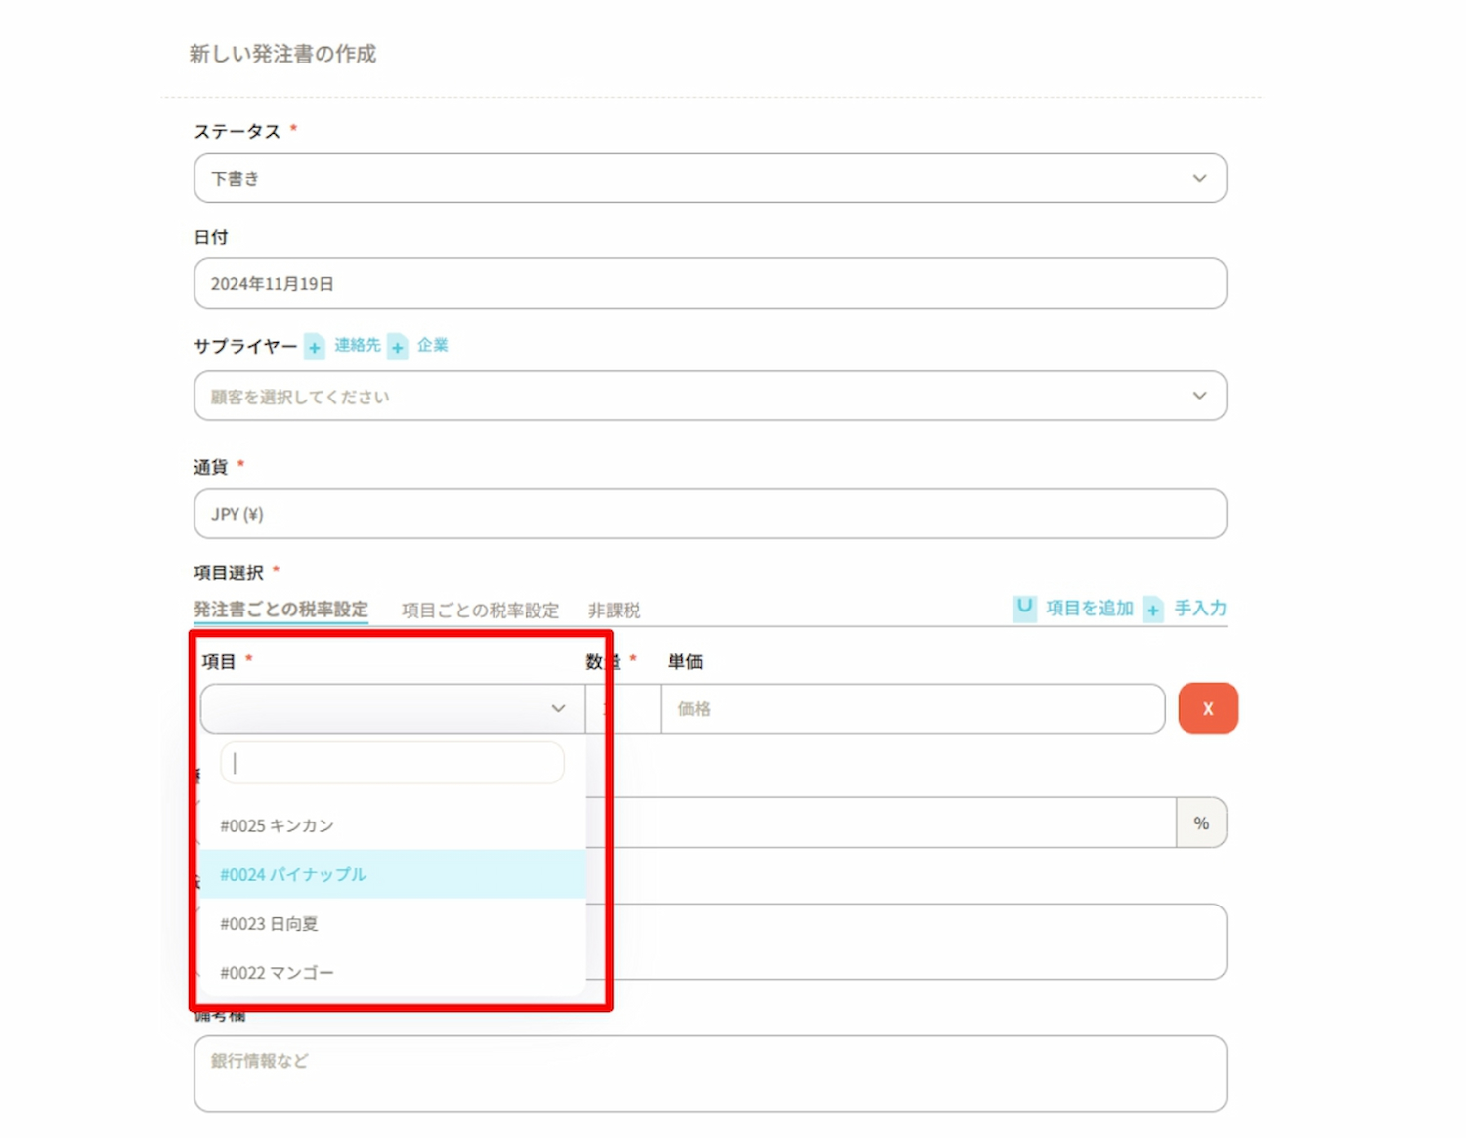Click plus icon next to 手入力
Viewport: 1466px width, 1138px height.
[x=1153, y=609]
